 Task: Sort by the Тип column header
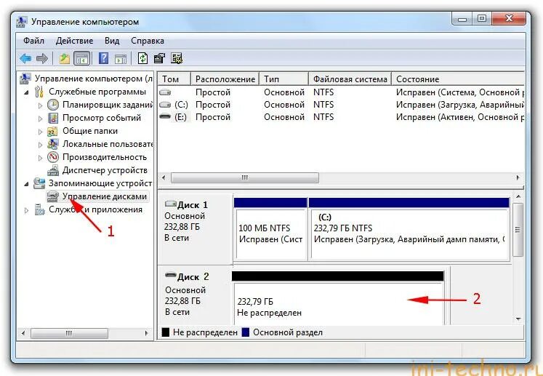tap(283, 79)
